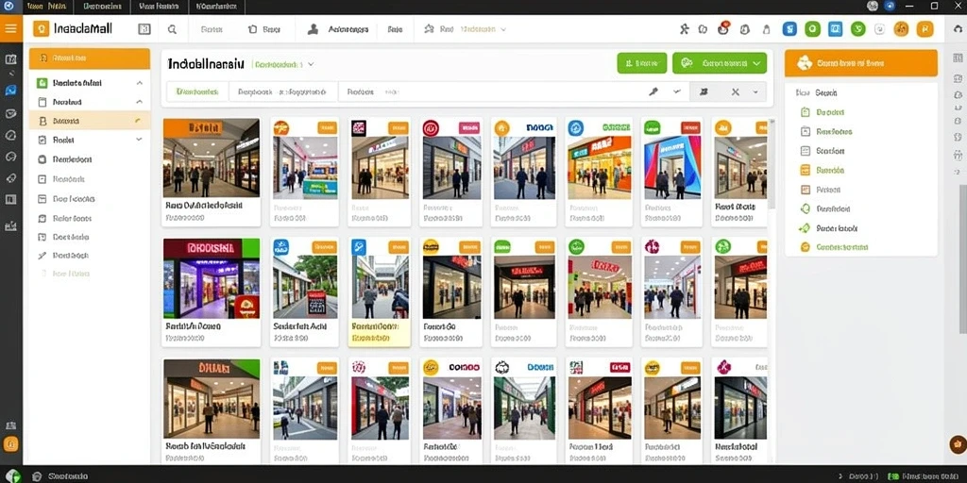967x483 pixels.
Task: Select the orange-highlighted left navigation item
Action: pos(90,121)
